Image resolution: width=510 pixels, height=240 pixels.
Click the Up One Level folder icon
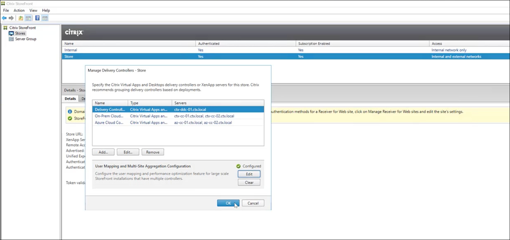pyautogui.click(x=21, y=18)
